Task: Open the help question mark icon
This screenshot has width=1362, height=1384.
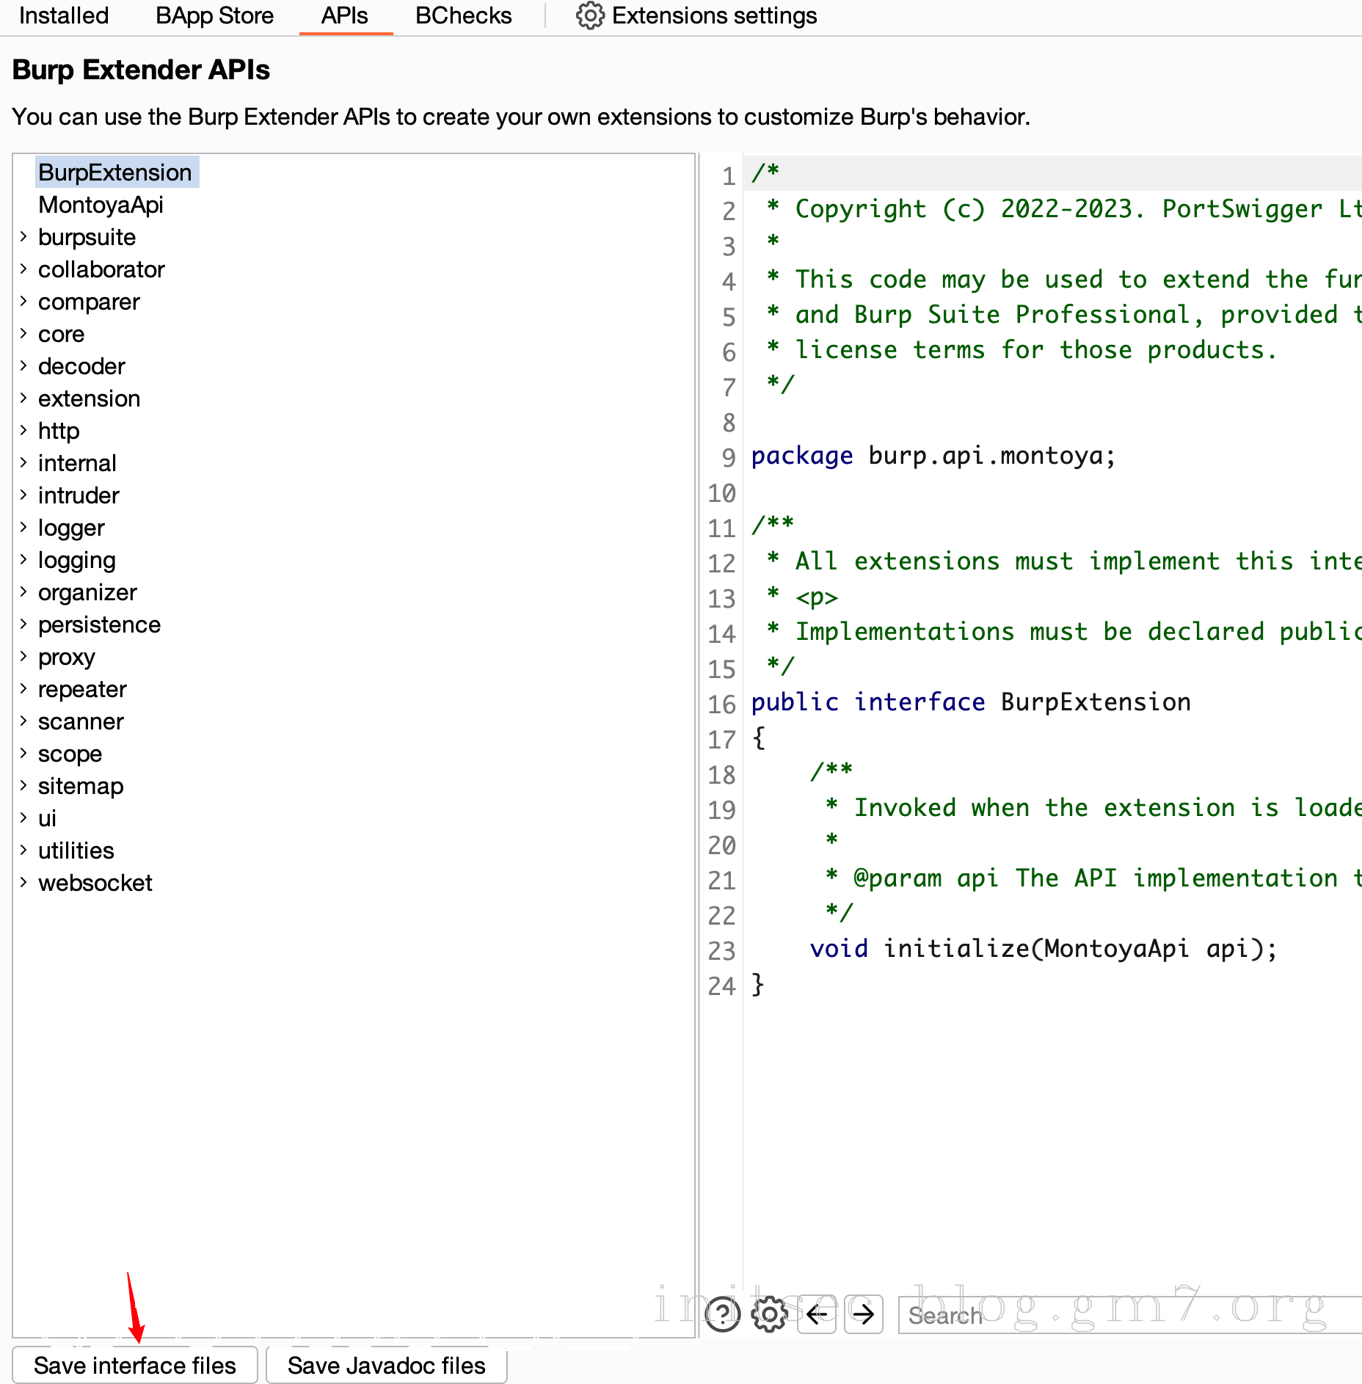Action: (x=722, y=1314)
